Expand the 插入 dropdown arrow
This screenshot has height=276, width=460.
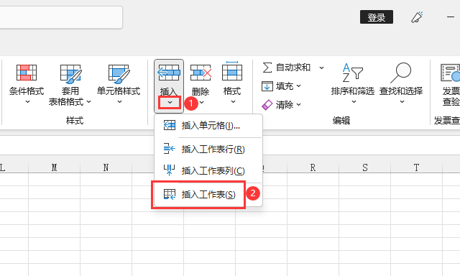tap(170, 102)
